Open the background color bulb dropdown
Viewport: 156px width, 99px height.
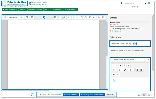132,70
